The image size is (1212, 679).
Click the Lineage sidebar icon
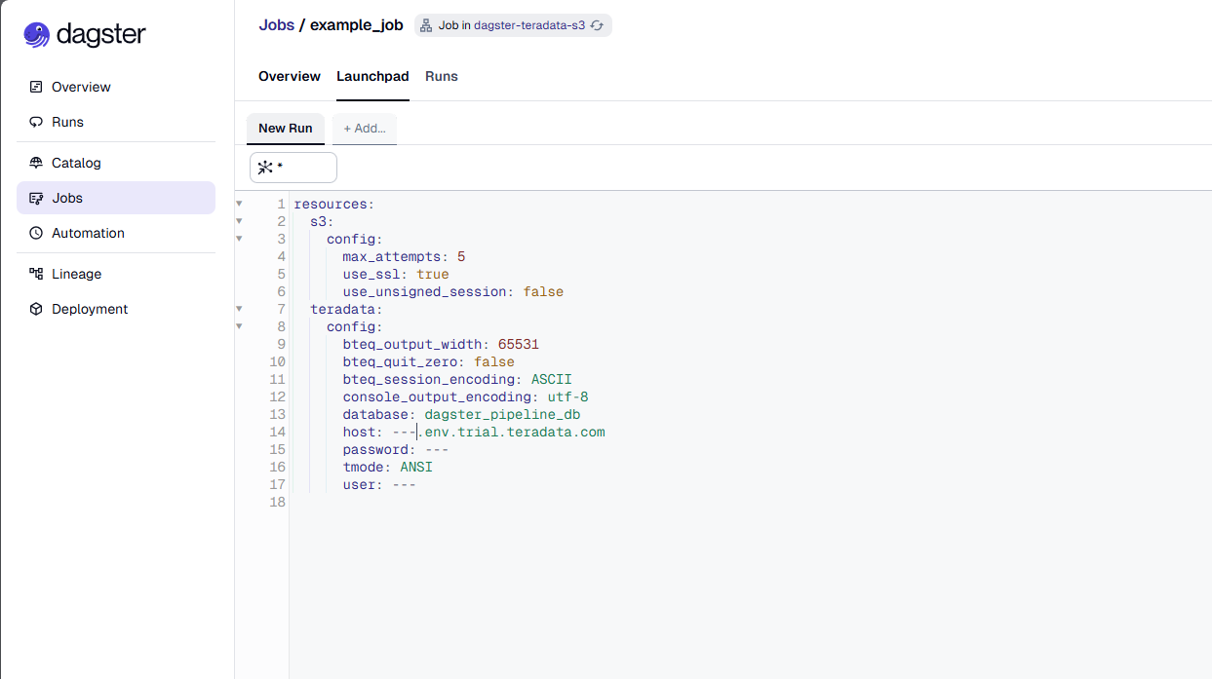[36, 274]
